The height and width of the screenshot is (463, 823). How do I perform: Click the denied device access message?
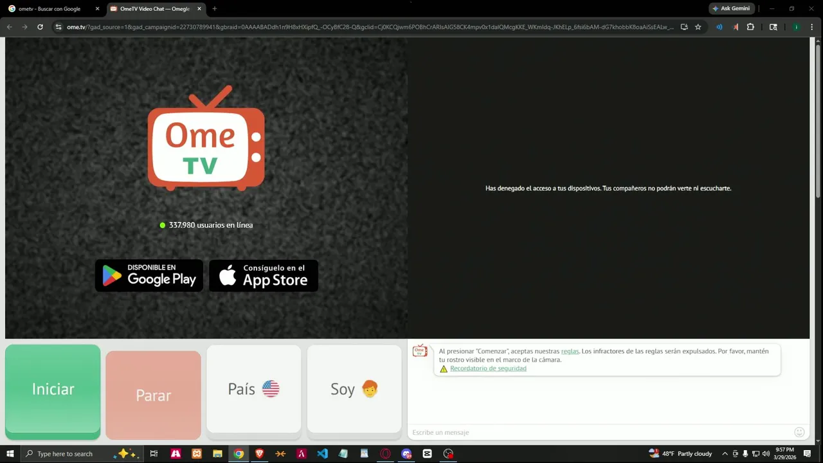(x=608, y=188)
